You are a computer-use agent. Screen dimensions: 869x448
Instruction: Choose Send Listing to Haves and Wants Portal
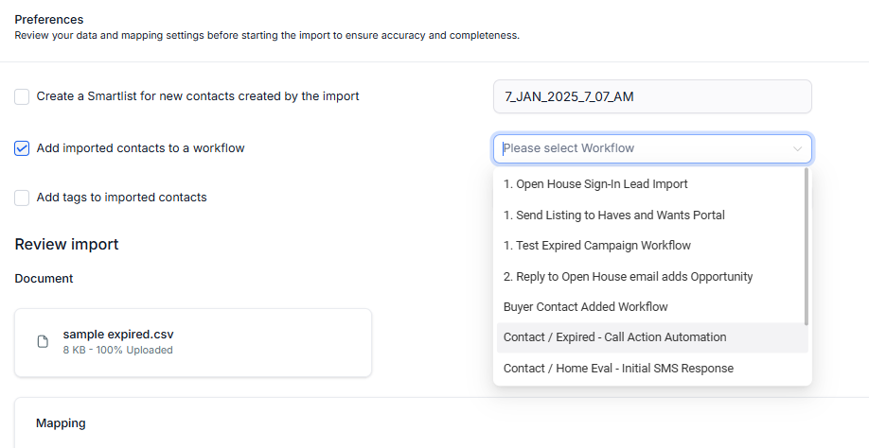613,215
